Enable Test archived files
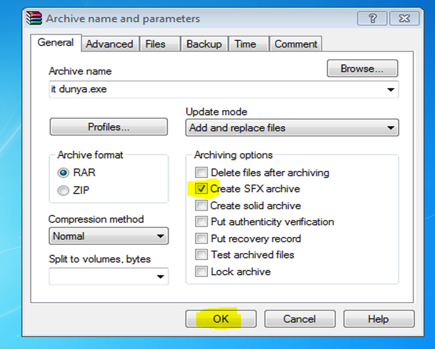The height and width of the screenshot is (349, 435). pos(201,255)
